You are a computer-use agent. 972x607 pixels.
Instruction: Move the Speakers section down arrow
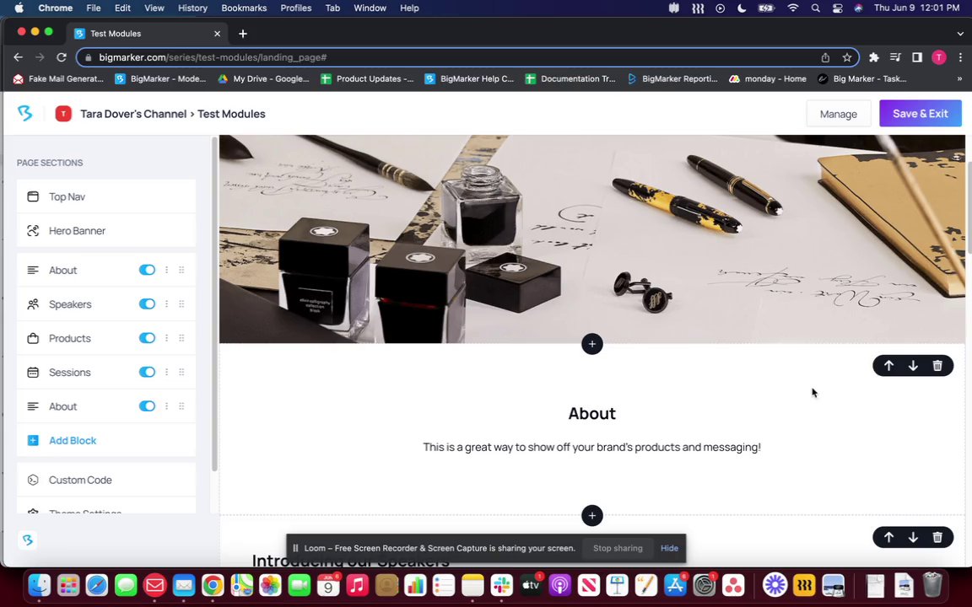click(912, 537)
